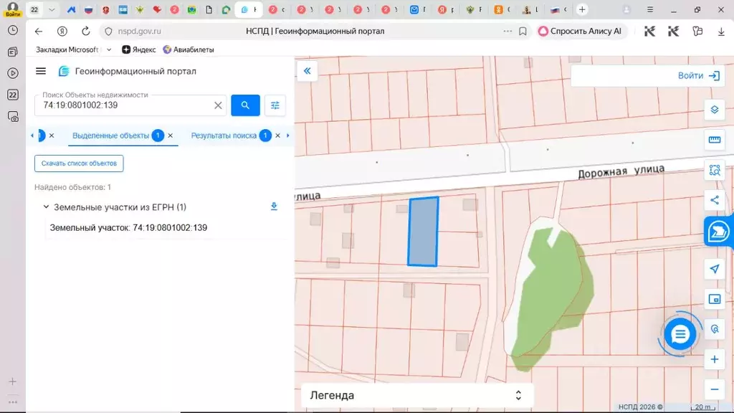Select the ruler measurement tool
The image size is (734, 413).
click(714, 140)
